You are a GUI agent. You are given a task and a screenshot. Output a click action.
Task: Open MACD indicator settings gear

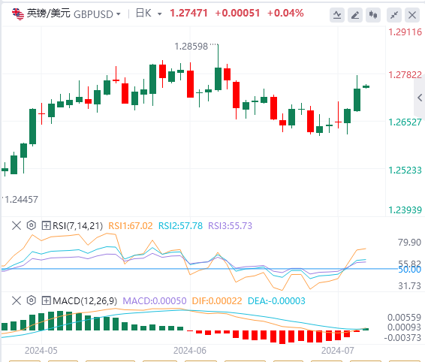coord(32,300)
